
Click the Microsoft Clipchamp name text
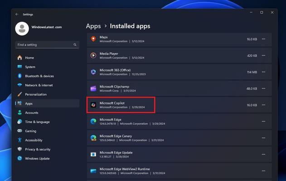pos(114,86)
